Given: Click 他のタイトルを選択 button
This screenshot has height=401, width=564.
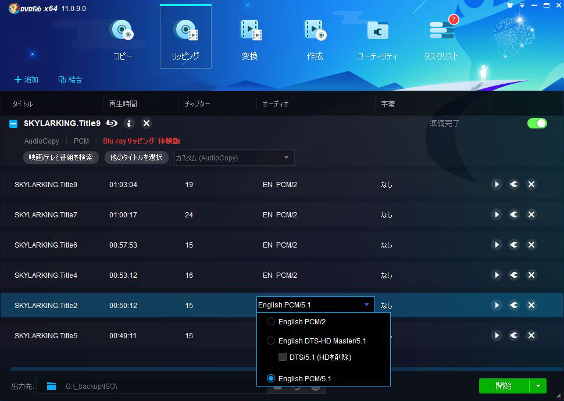Looking at the screenshot, I should coord(136,157).
